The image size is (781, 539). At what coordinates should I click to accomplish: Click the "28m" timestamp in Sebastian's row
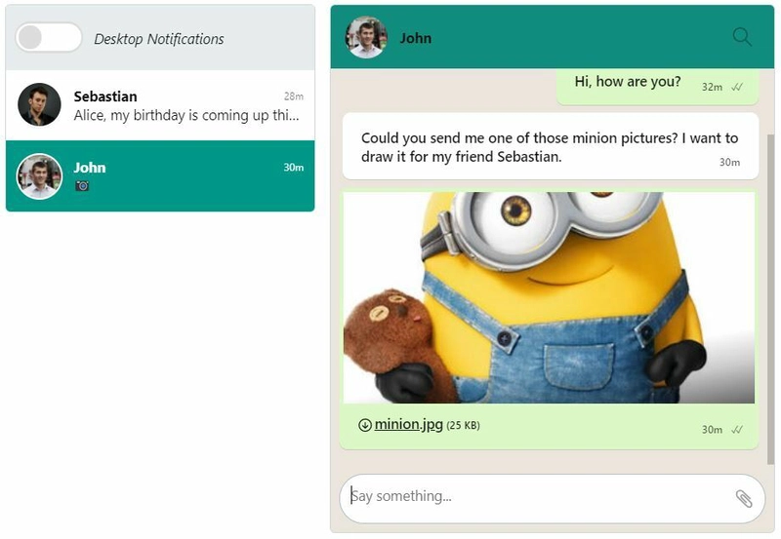coord(294,96)
